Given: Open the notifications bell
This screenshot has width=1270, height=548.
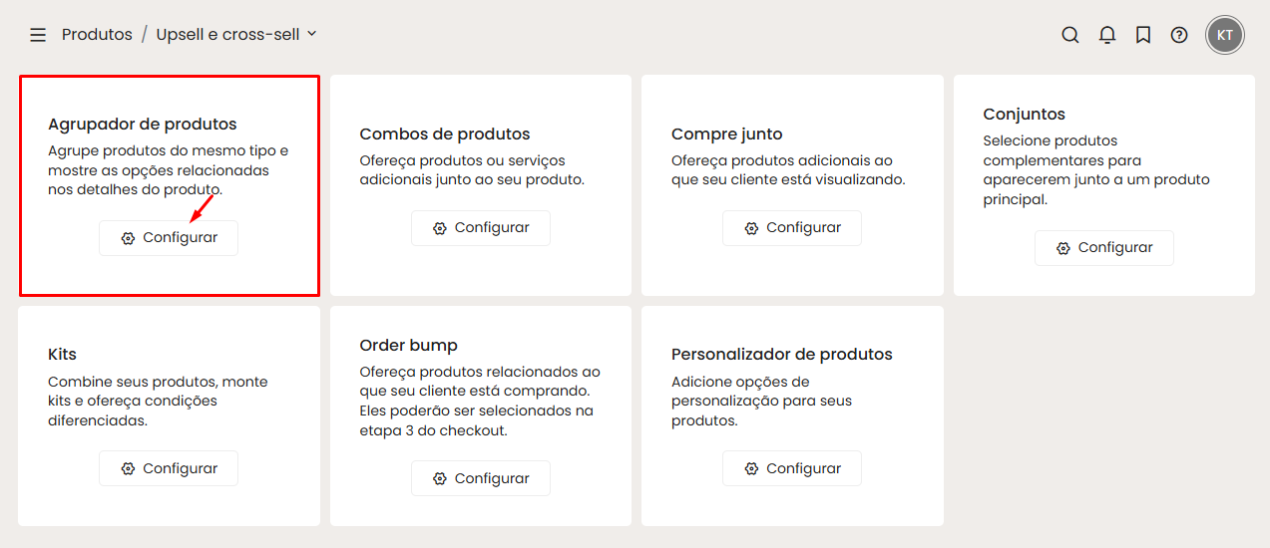Looking at the screenshot, I should pyautogui.click(x=1106, y=35).
